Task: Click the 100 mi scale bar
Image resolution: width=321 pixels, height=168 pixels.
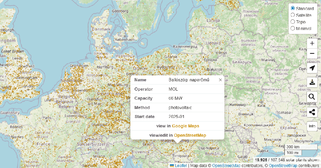Action: pos(293,153)
